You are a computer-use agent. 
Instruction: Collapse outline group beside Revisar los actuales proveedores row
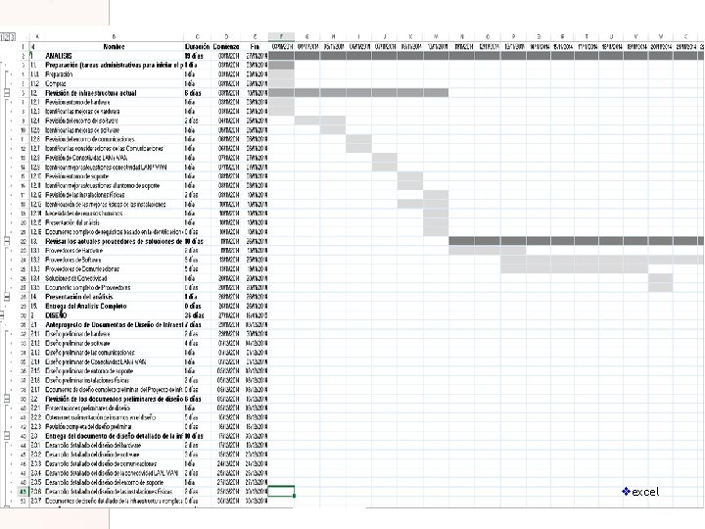[x=7, y=241]
